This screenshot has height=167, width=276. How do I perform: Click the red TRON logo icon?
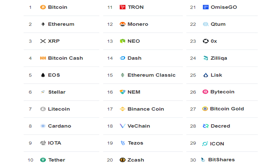click(123, 7)
